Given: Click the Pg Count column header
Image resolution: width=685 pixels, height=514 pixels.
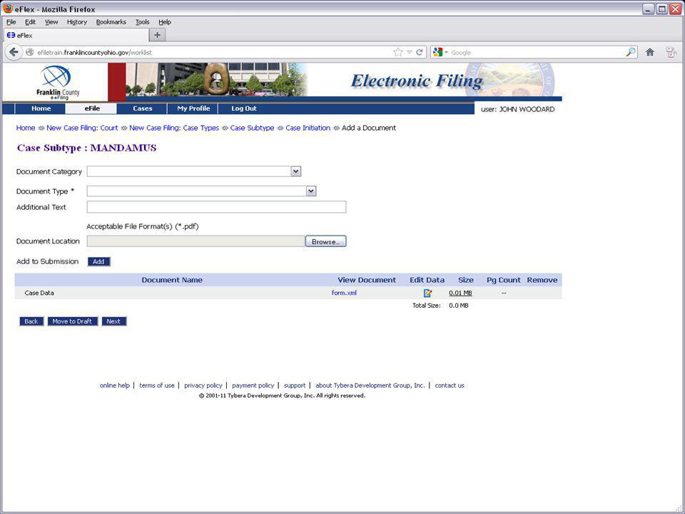Looking at the screenshot, I should pyautogui.click(x=504, y=280).
